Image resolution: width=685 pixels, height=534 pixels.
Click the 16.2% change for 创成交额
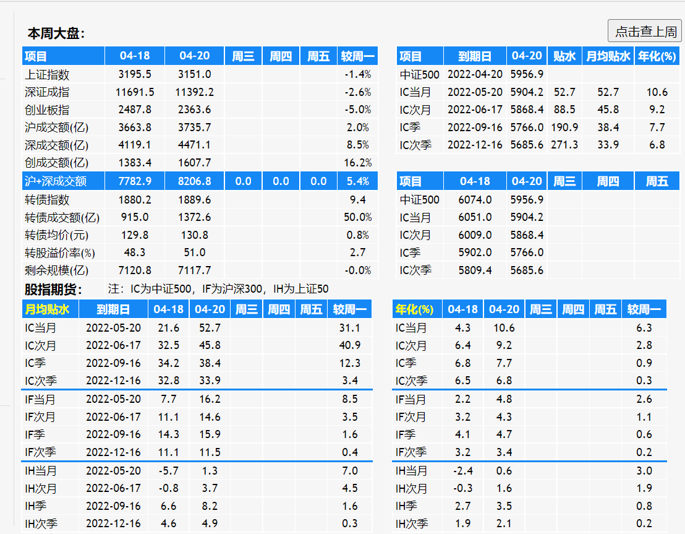coord(357,163)
